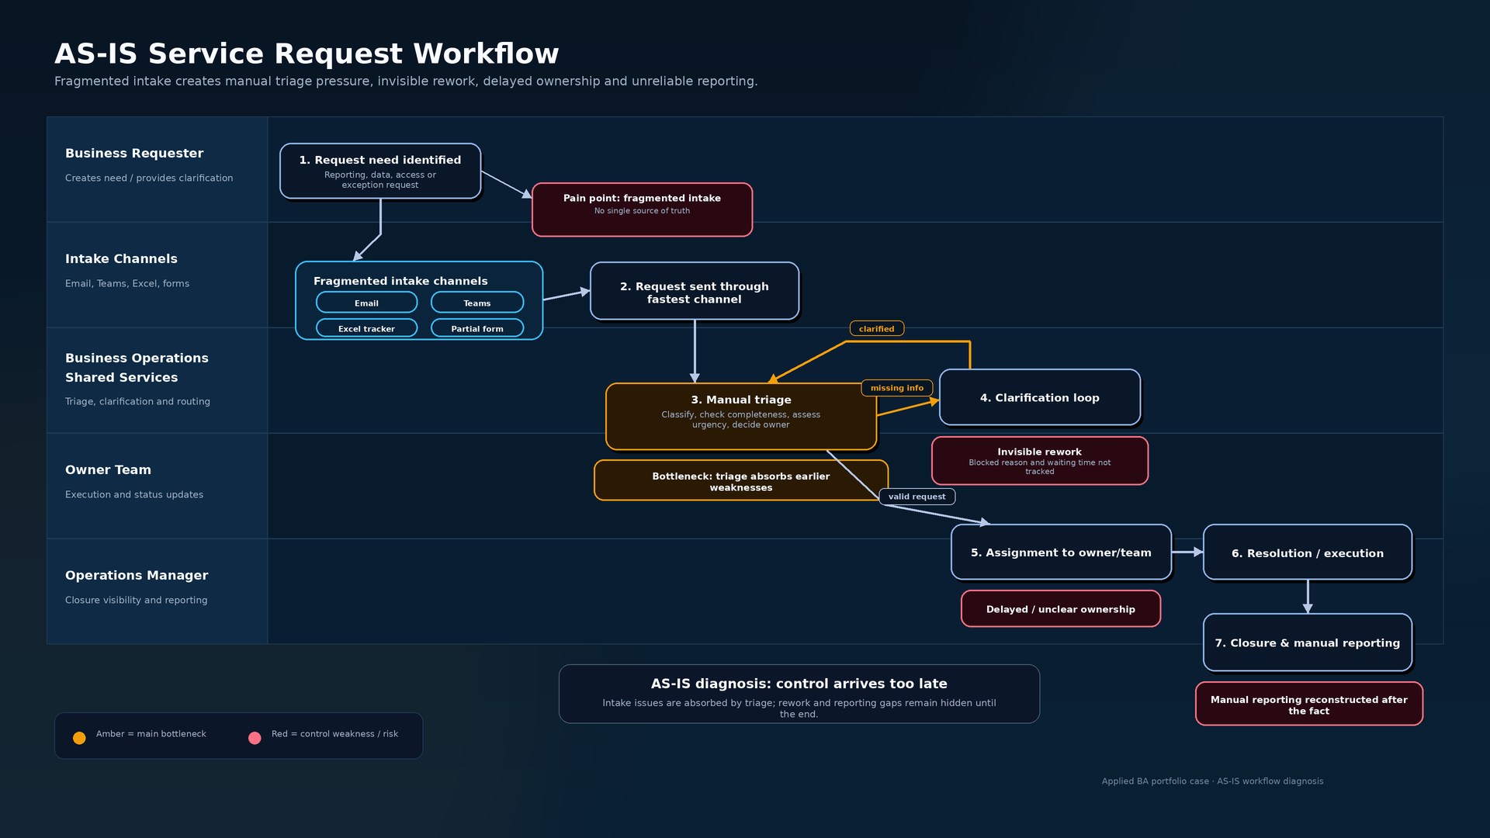
Task: Click the 'valid request' connector label
Action: [x=917, y=497]
